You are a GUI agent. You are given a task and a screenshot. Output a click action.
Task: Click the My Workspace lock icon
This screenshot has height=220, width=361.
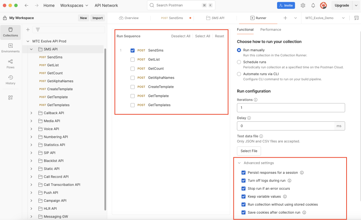coord(5,18)
